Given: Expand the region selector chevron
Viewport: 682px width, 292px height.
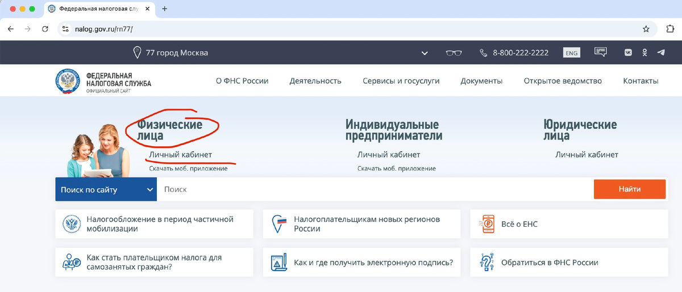Looking at the screenshot, I should click(425, 53).
